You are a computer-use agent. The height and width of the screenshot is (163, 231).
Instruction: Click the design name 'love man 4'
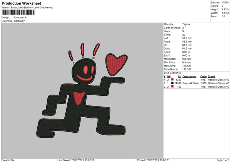coord(20,17)
